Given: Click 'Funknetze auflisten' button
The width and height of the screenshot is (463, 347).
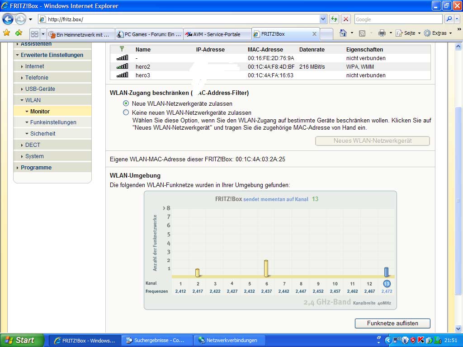Looking at the screenshot, I should tap(392, 323).
